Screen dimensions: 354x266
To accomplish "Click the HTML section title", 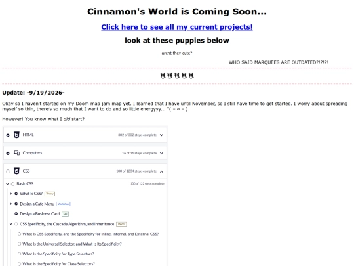I will pos(28,135).
